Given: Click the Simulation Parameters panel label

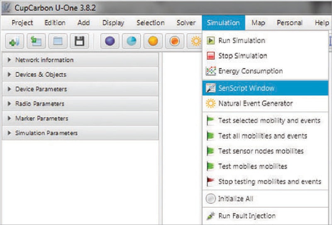Looking at the screenshot, I should [x=46, y=133].
